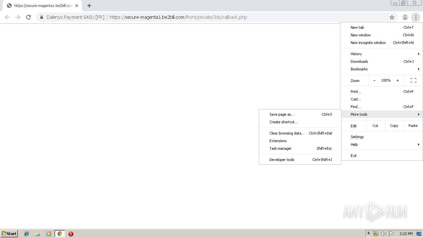Screen dimensions: 423x238
Task: Click the padlock site security icon
Action: [41, 17]
